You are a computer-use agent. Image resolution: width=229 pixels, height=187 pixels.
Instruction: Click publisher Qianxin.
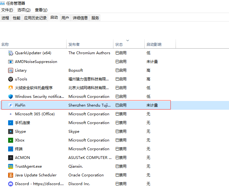(x=76, y=166)
